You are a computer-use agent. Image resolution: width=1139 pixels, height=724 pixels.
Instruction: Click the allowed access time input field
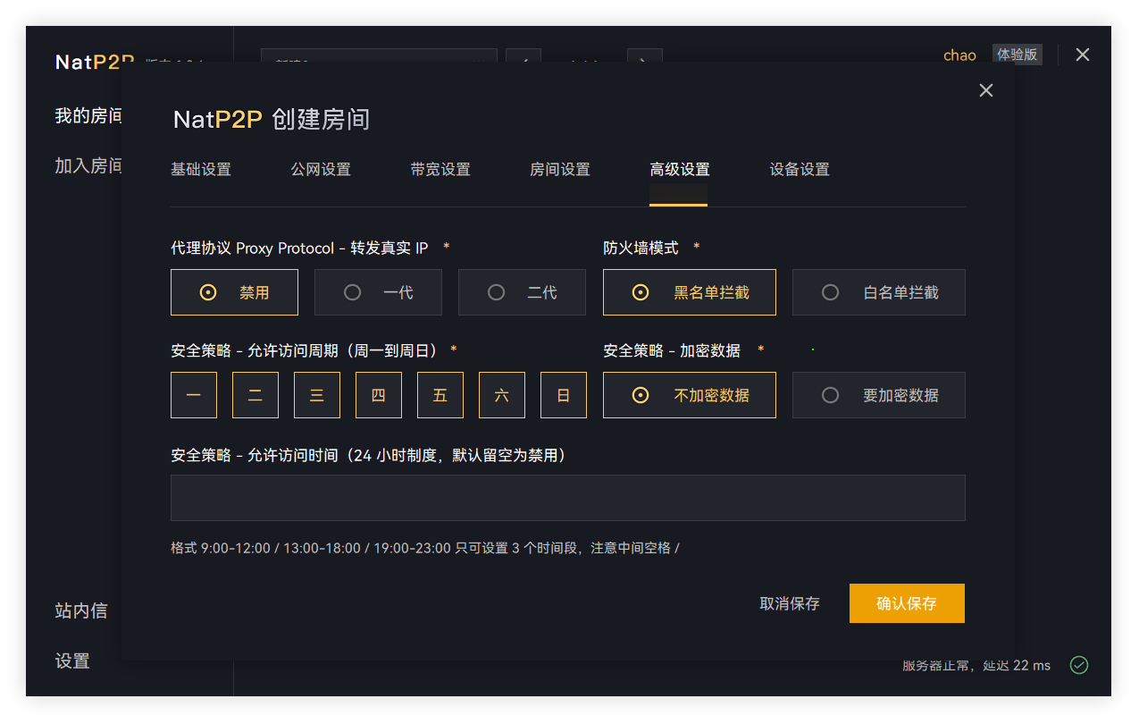pos(568,498)
